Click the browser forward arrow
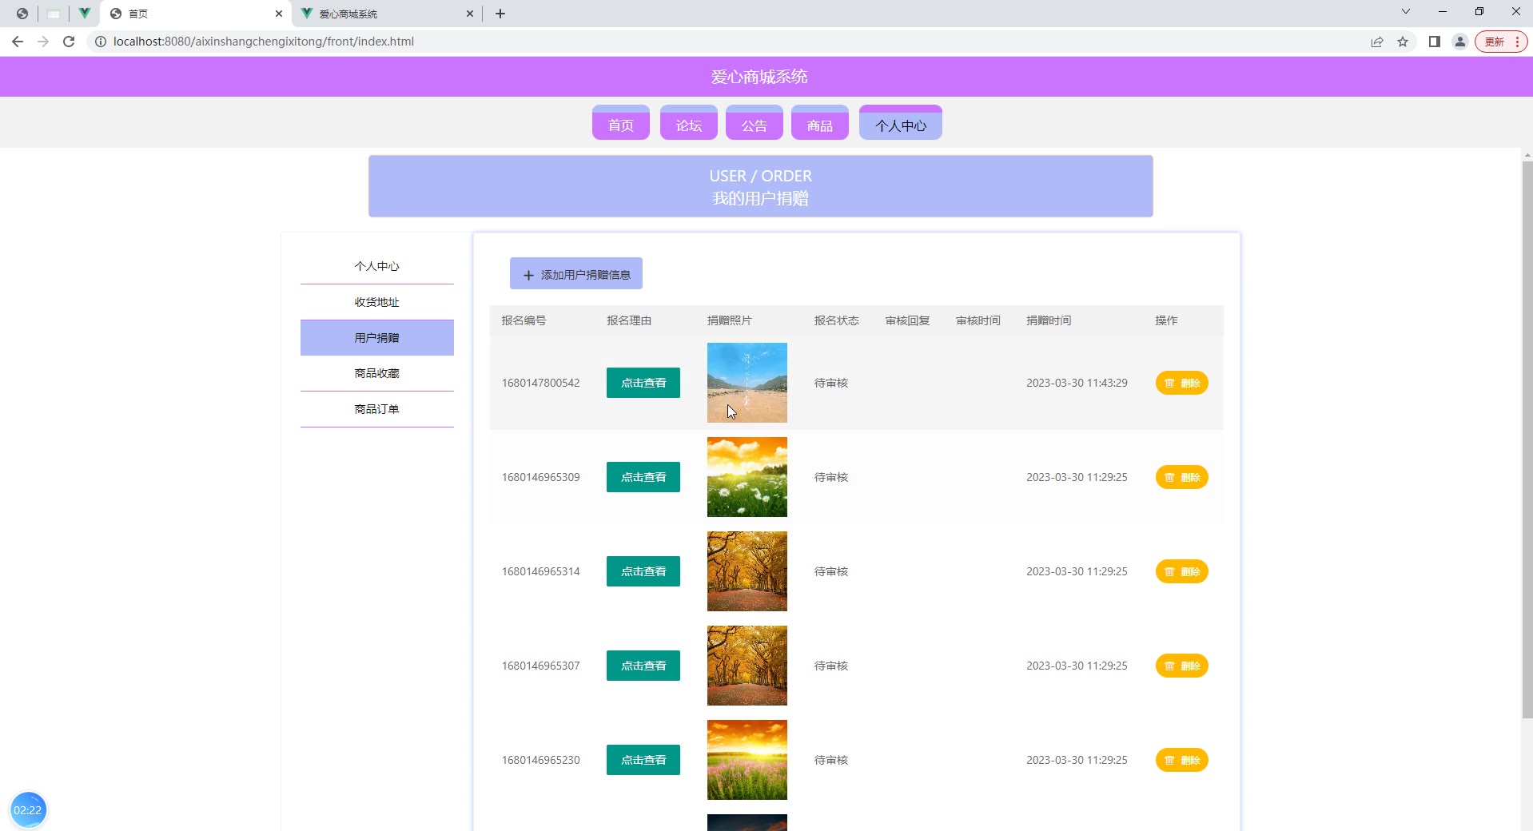This screenshot has height=831, width=1533. point(43,42)
